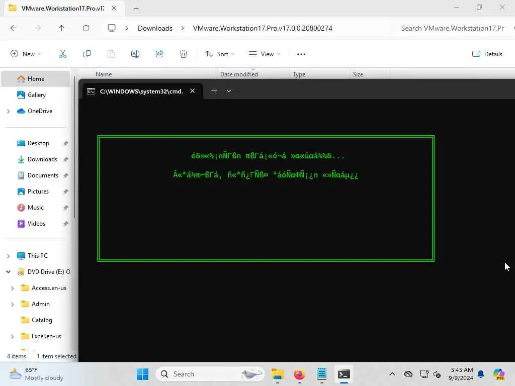Open the Copilot taskbar icon
The width and height of the screenshot is (515, 386).
coord(499,374)
